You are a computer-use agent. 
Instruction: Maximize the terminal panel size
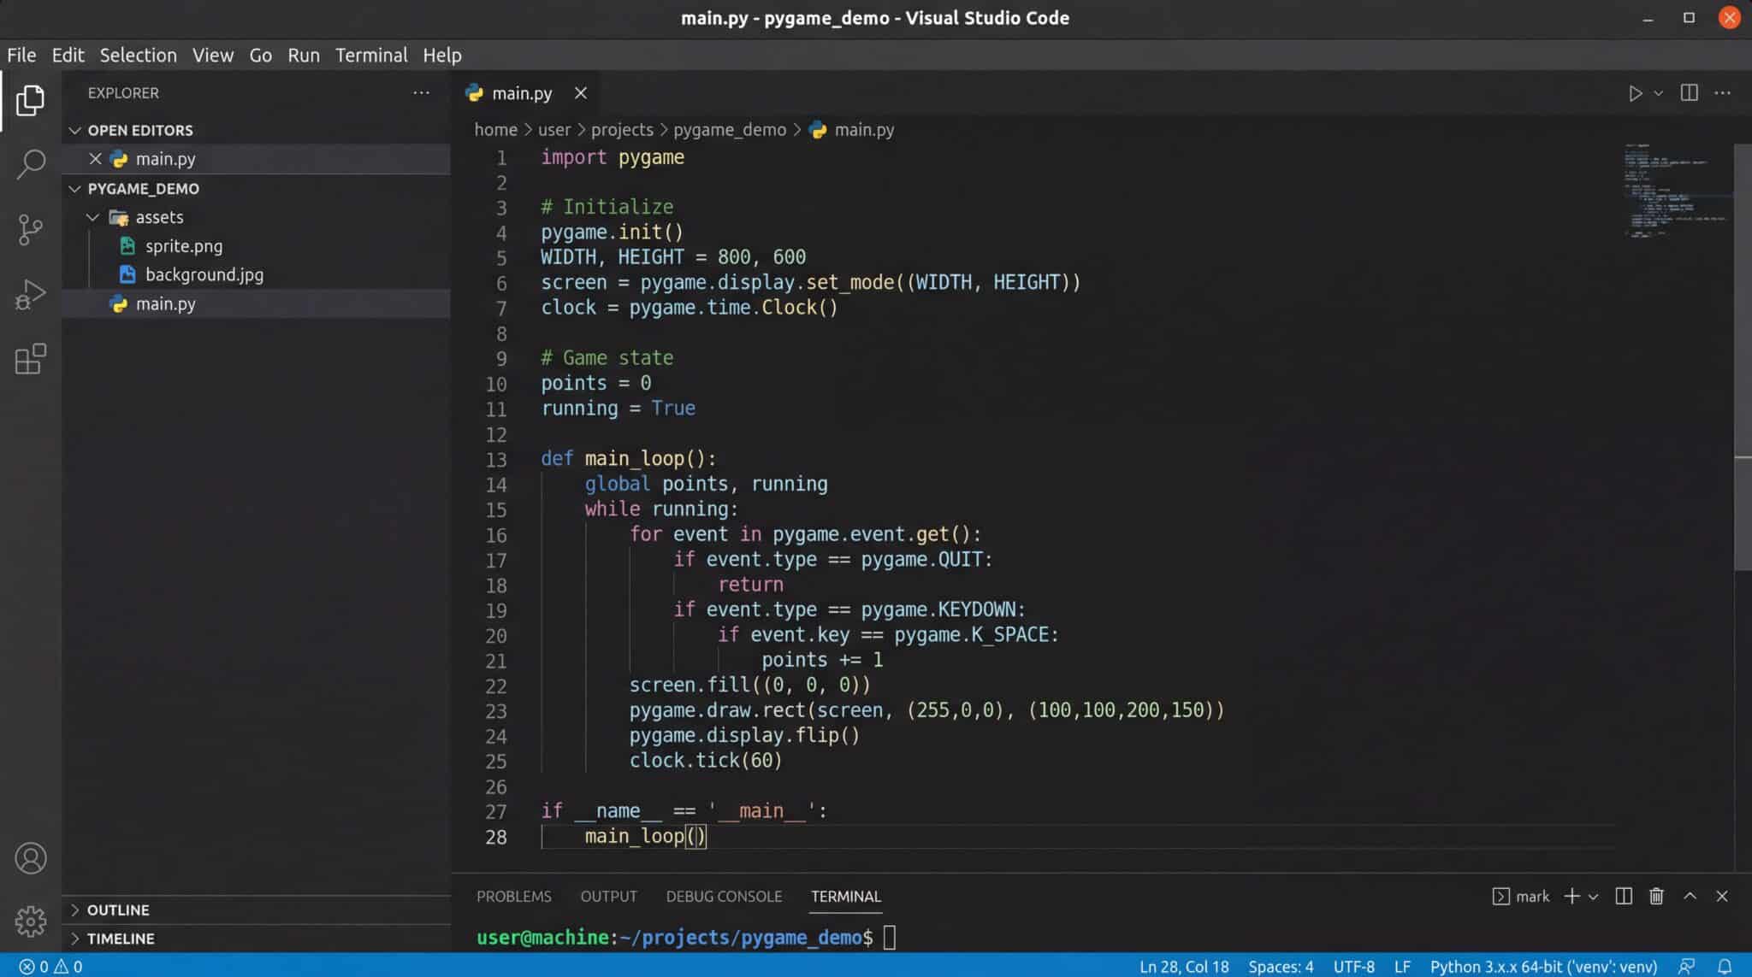[1690, 896]
